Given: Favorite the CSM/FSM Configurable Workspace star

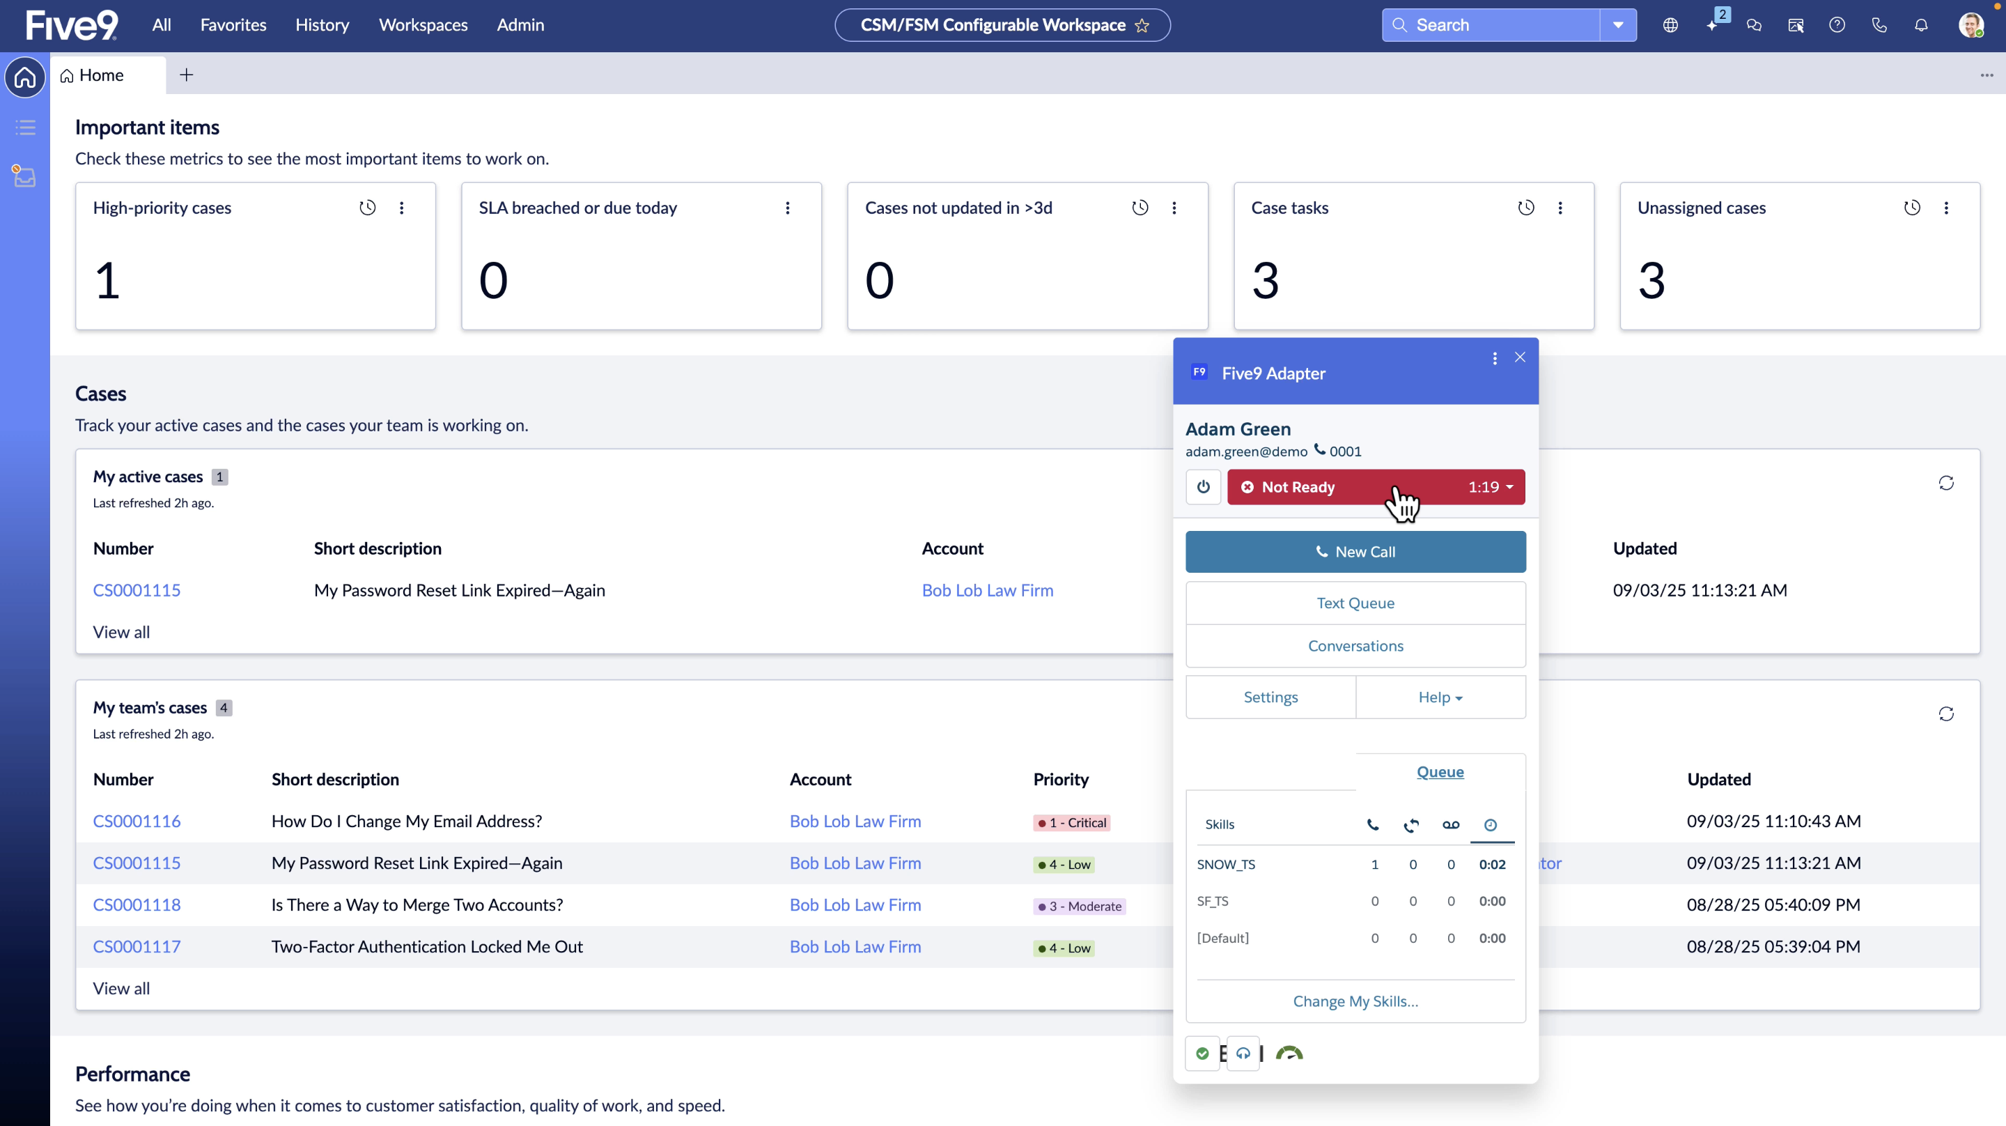Looking at the screenshot, I should click(1142, 26).
